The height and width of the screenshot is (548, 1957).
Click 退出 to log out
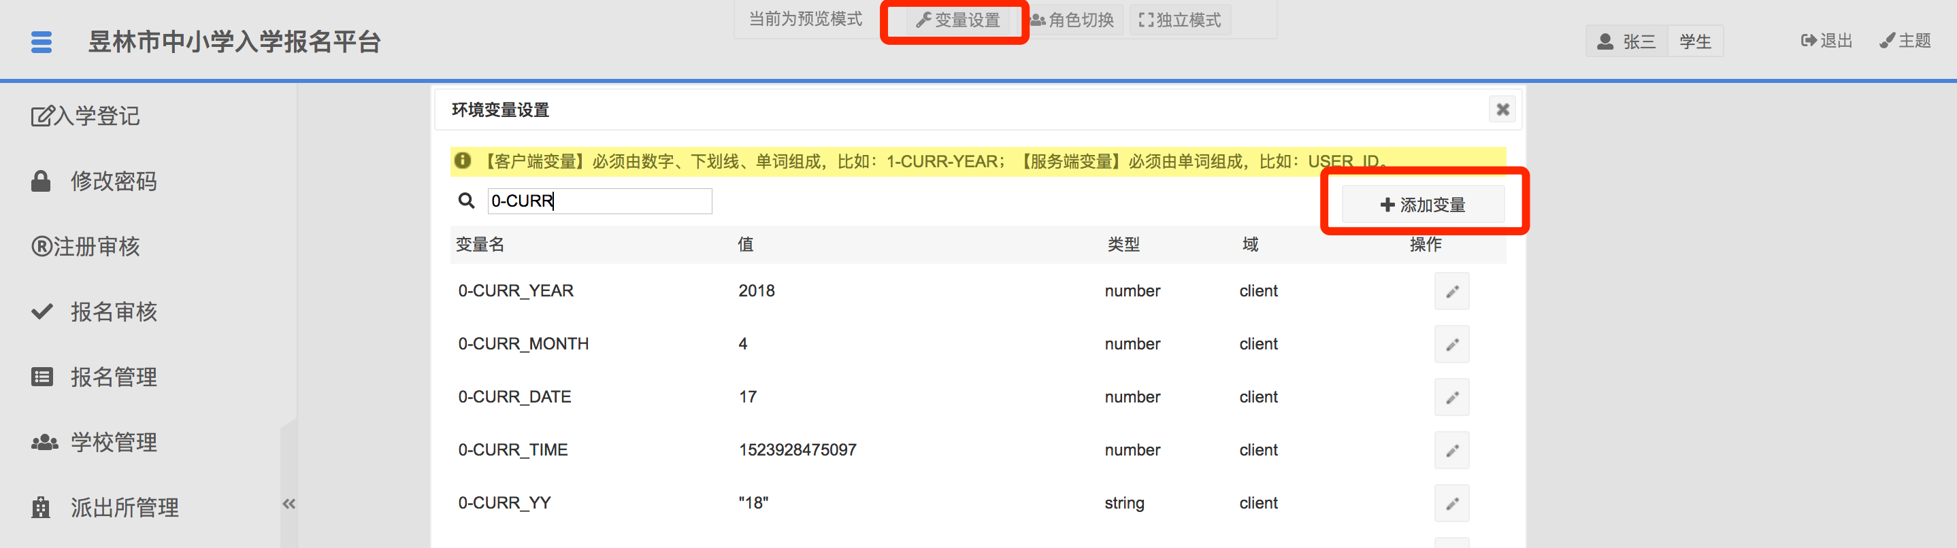click(x=1826, y=41)
